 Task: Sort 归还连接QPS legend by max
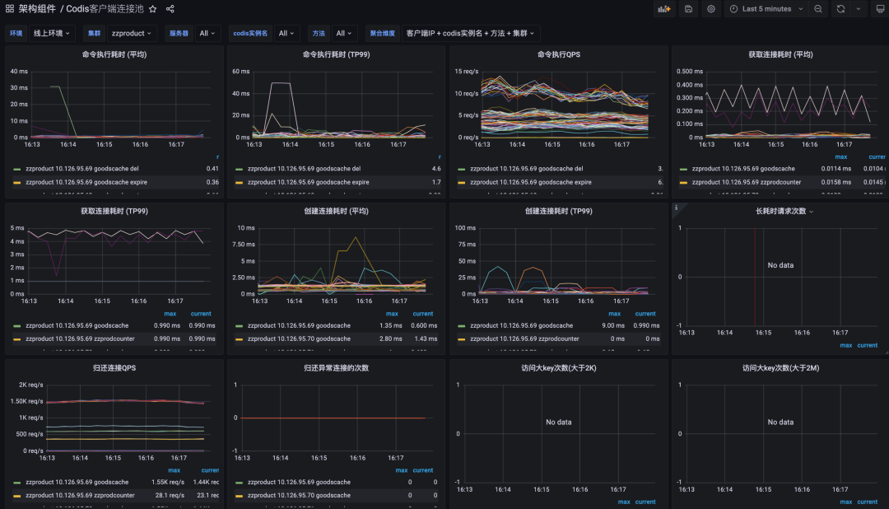[x=174, y=470]
